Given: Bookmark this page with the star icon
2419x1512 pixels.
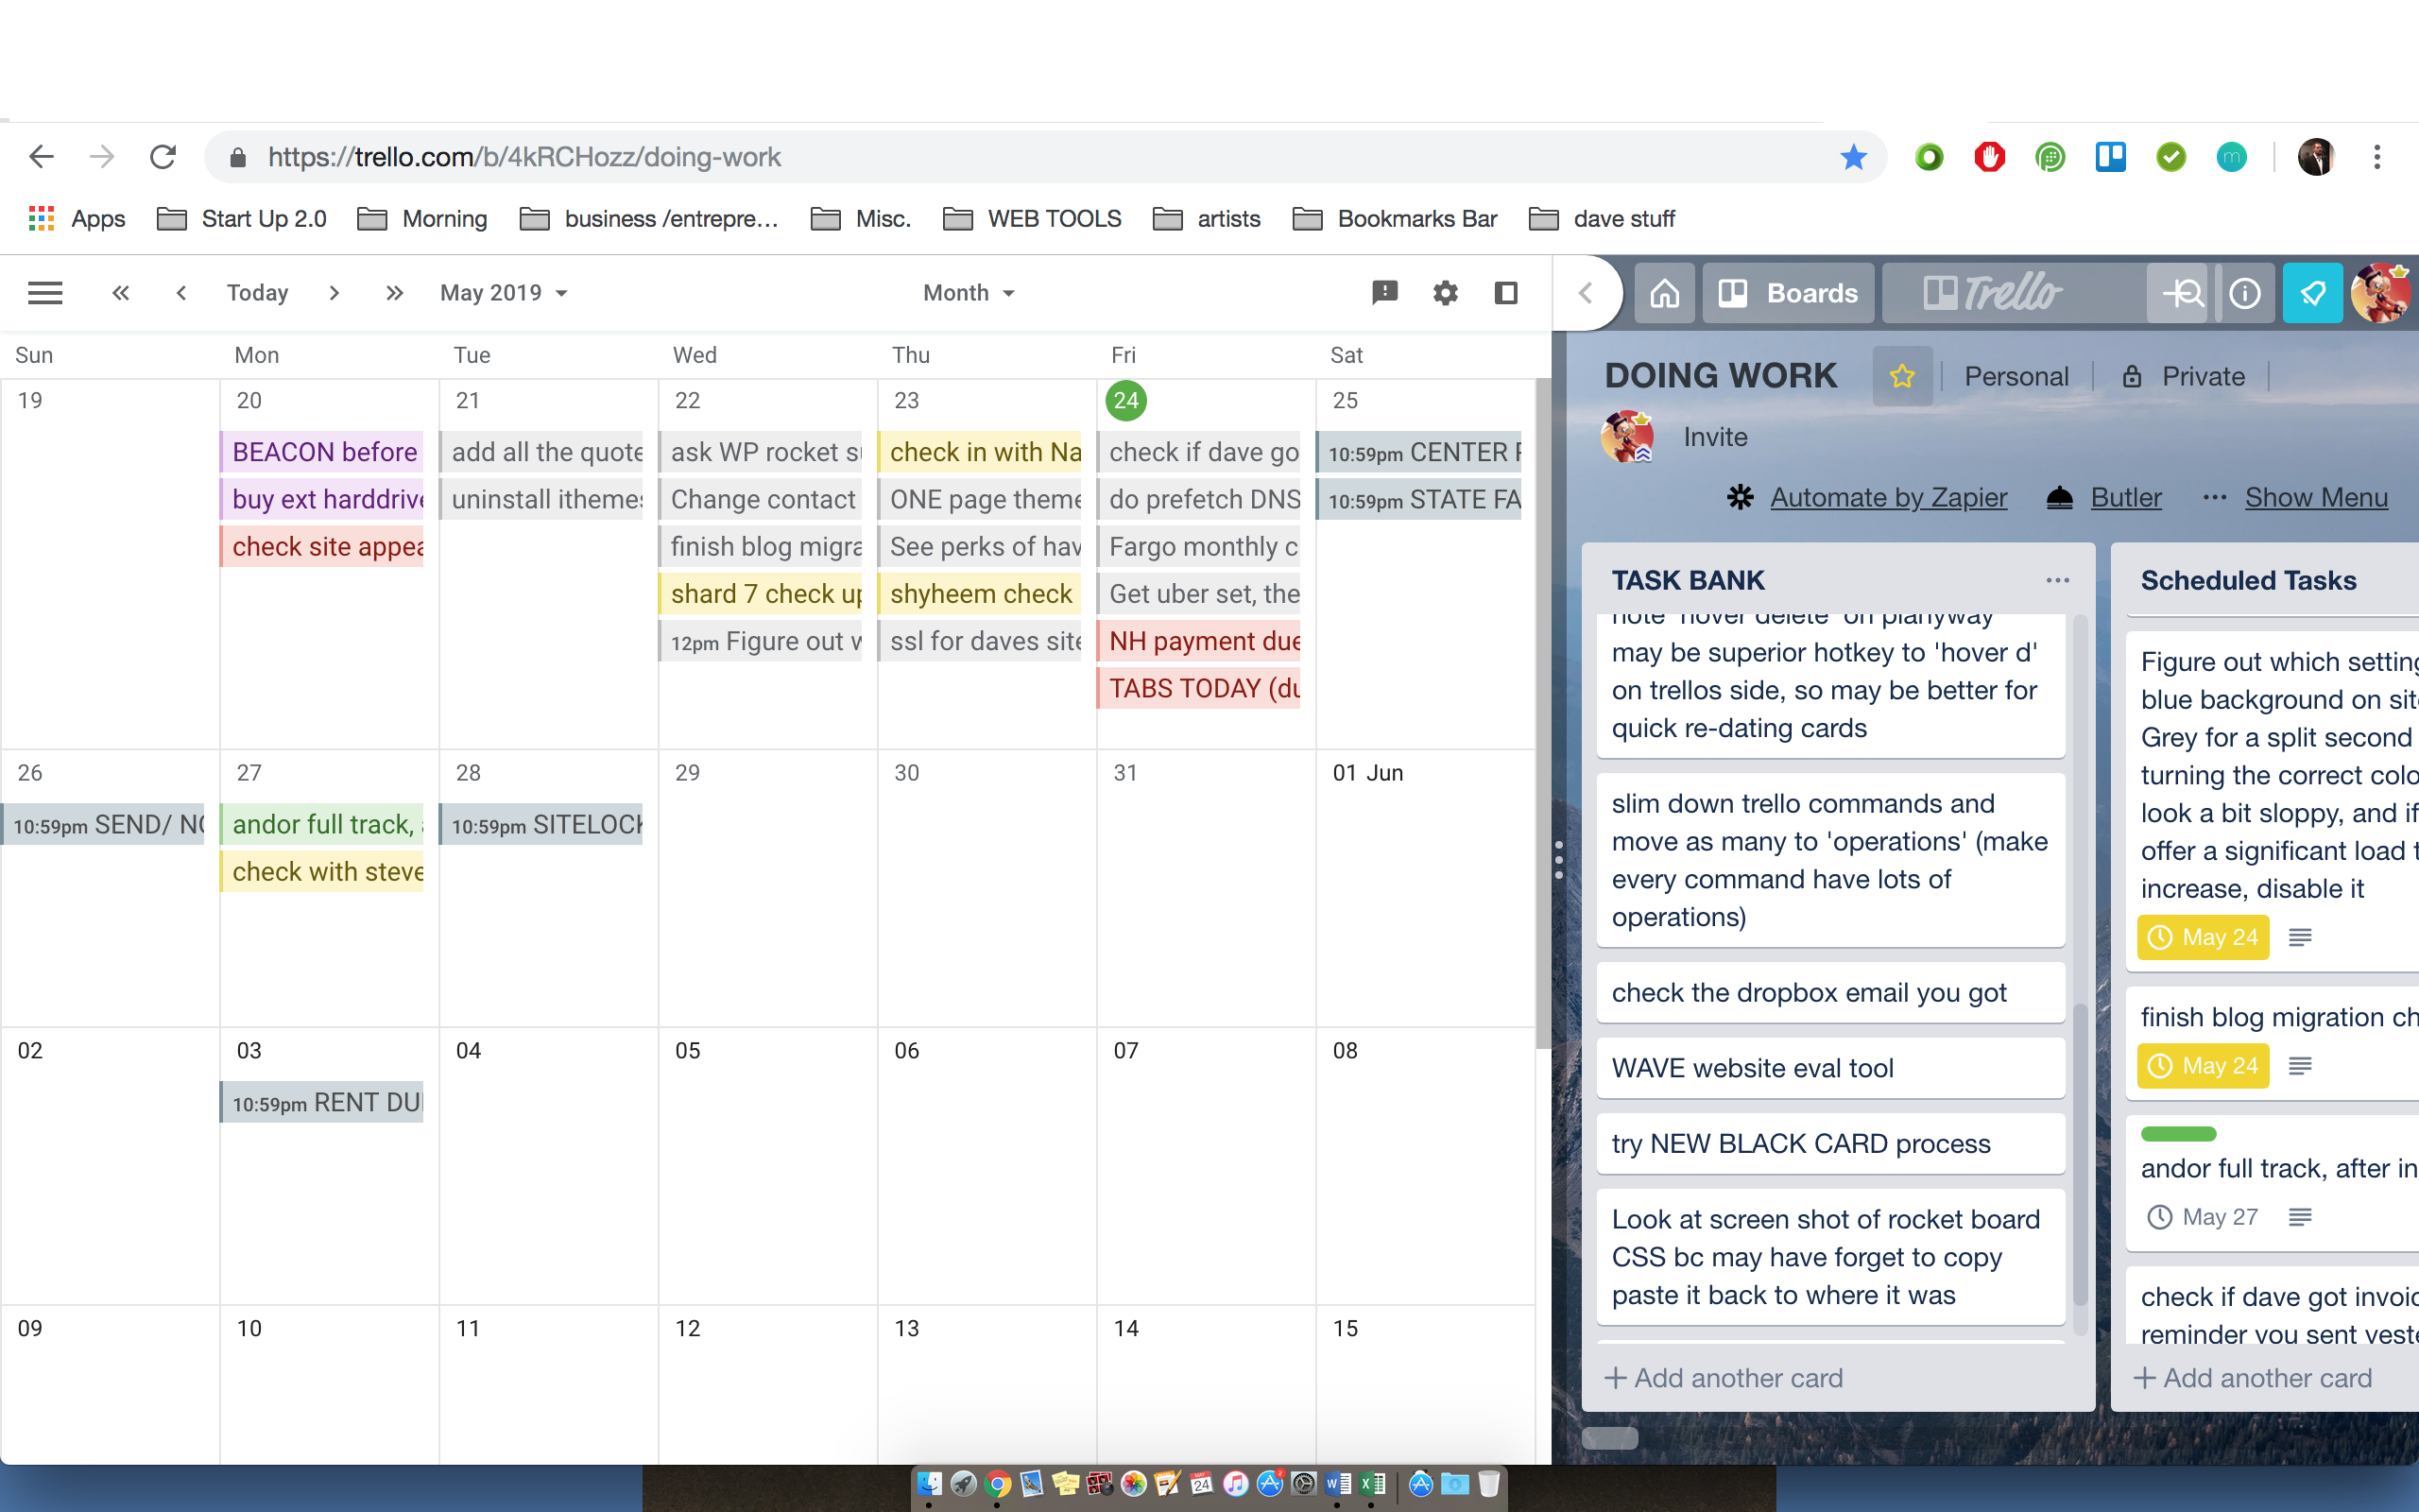Looking at the screenshot, I should [x=1853, y=157].
